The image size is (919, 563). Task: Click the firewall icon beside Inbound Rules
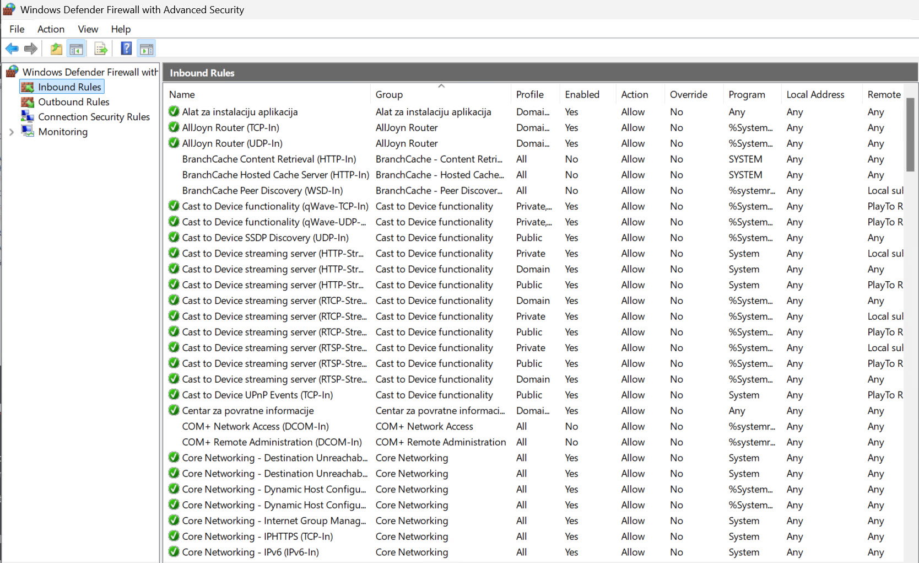pos(28,87)
